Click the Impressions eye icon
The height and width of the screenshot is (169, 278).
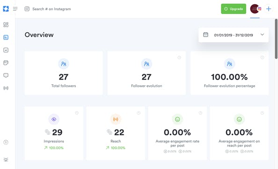54,119
